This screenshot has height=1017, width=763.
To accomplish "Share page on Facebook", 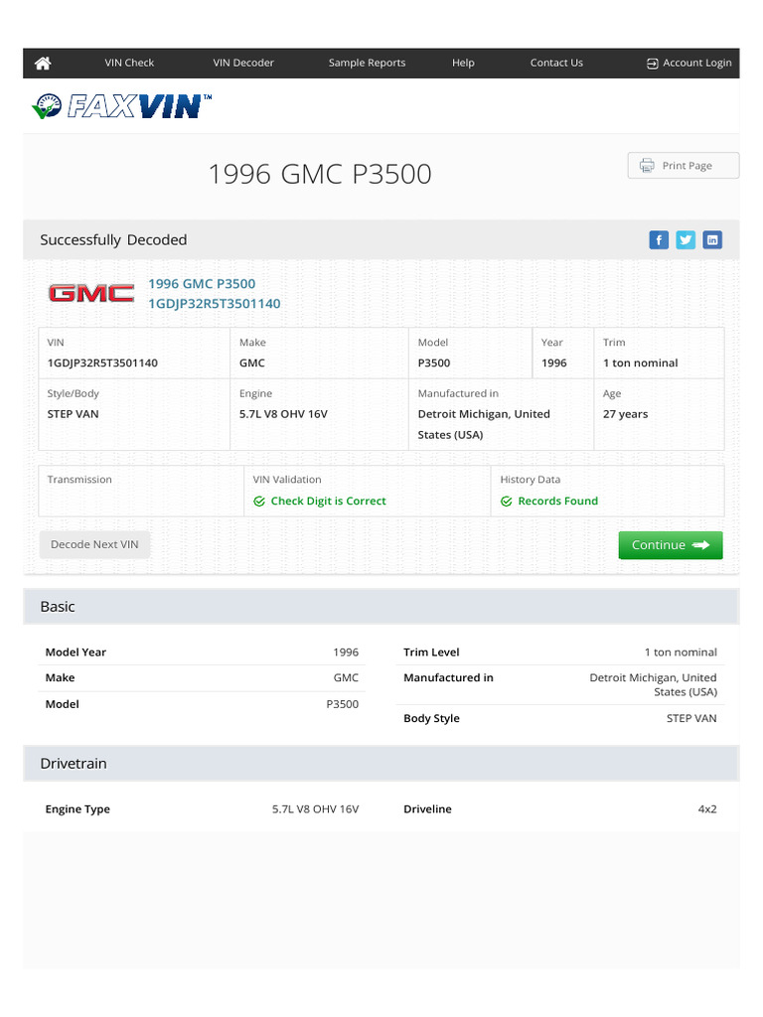I will click(659, 239).
